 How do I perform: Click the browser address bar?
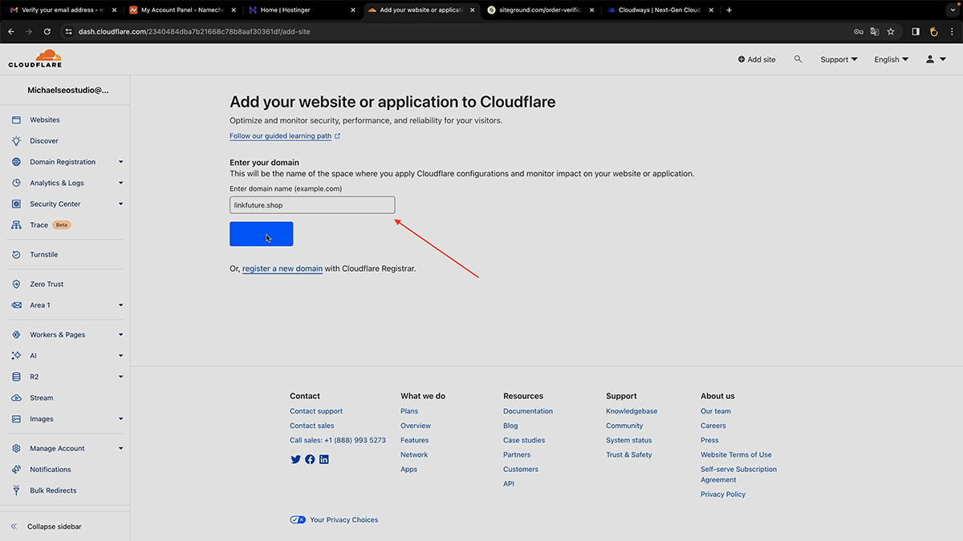coord(457,31)
